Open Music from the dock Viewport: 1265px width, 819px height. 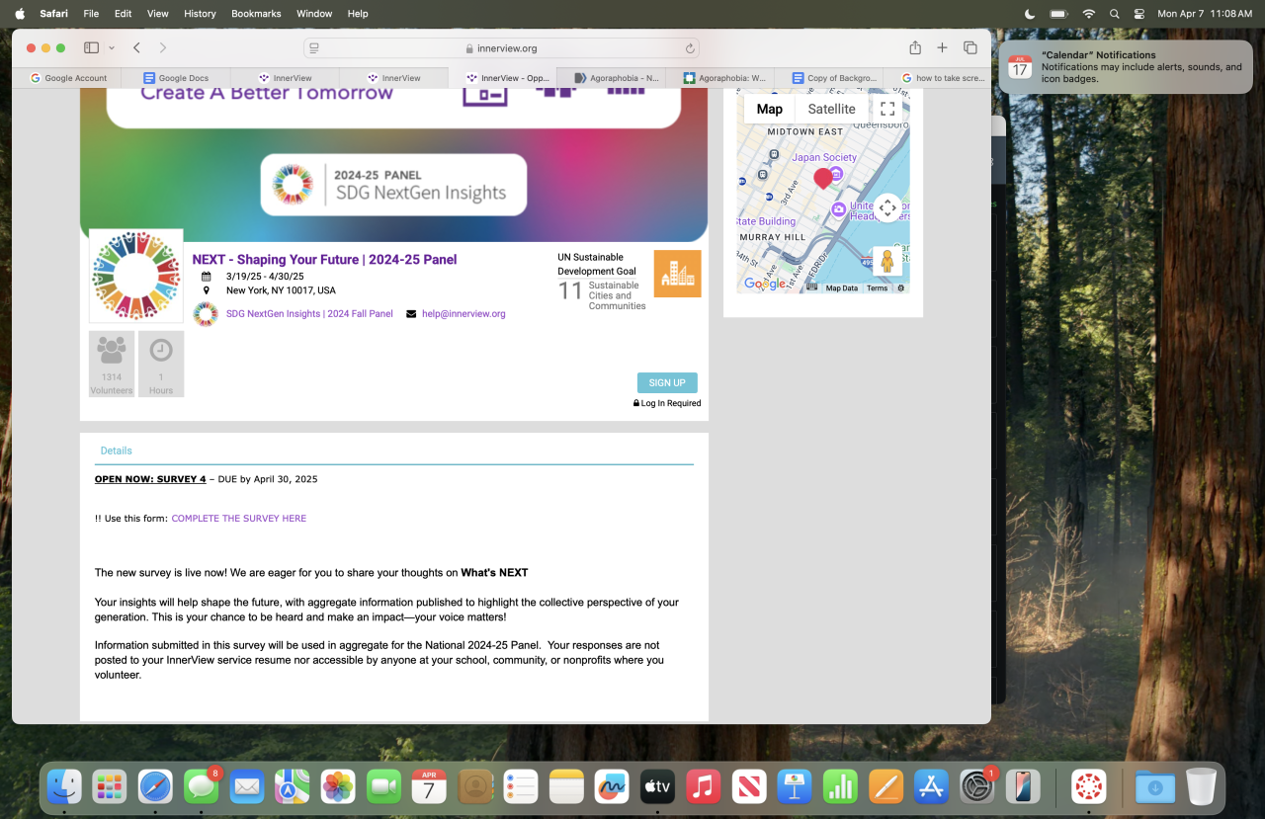click(704, 786)
